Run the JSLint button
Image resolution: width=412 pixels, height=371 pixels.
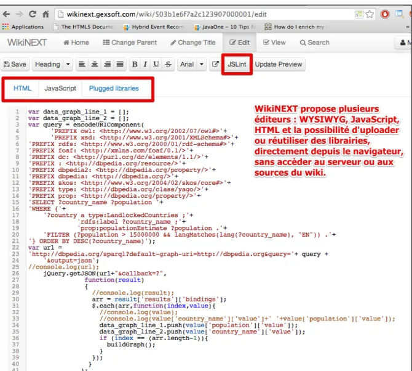coord(237,64)
